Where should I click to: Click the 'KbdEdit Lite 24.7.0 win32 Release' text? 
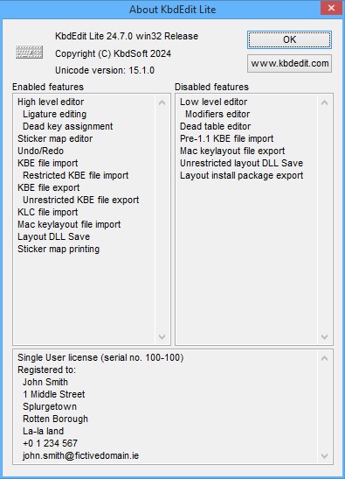127,36
